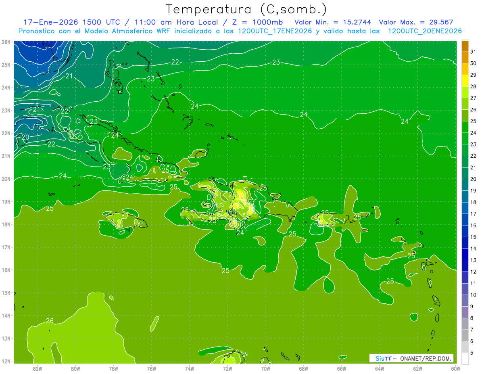Click the '16N' latitude label
The image size is (484, 374).
pyautogui.click(x=6, y=270)
